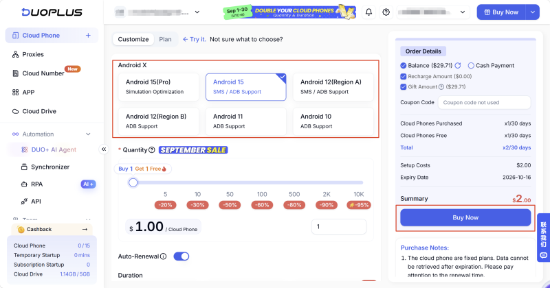Open Cloud Phone menu item

tap(52, 36)
